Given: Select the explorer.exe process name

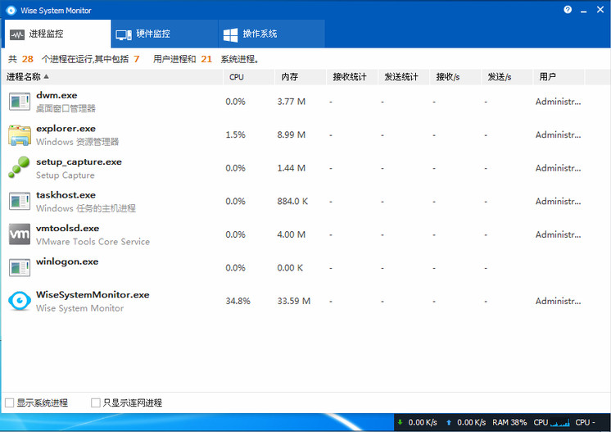Looking at the screenshot, I should tap(66, 128).
